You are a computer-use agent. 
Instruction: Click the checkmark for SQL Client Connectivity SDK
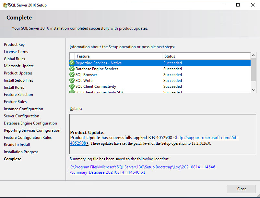pyautogui.click(x=72, y=91)
